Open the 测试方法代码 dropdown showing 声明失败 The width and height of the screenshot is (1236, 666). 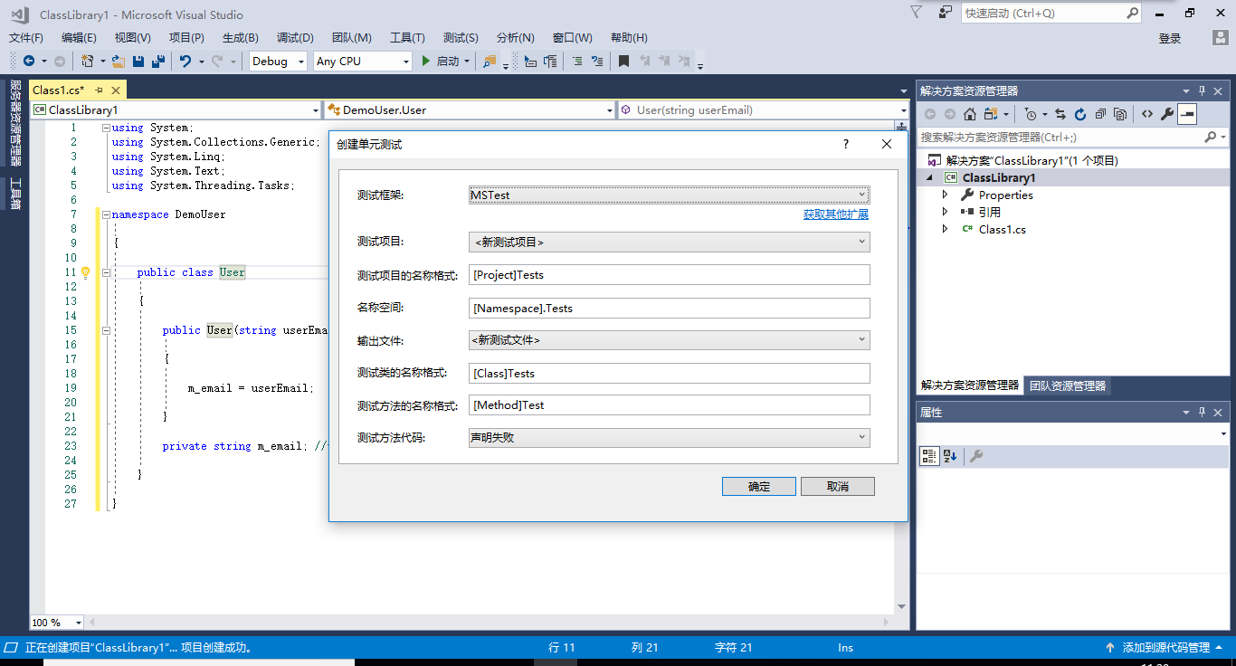[x=669, y=438]
